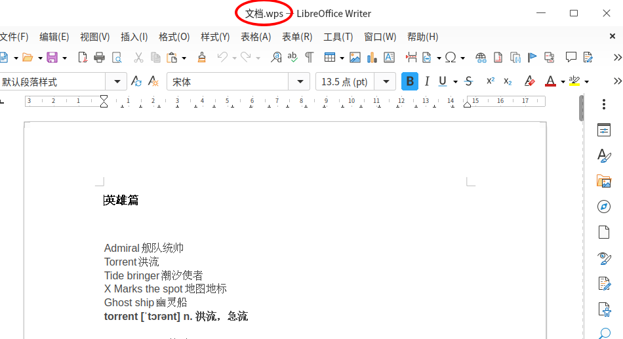Clear direct formatting
This screenshot has height=339, width=623.
pos(529,81)
